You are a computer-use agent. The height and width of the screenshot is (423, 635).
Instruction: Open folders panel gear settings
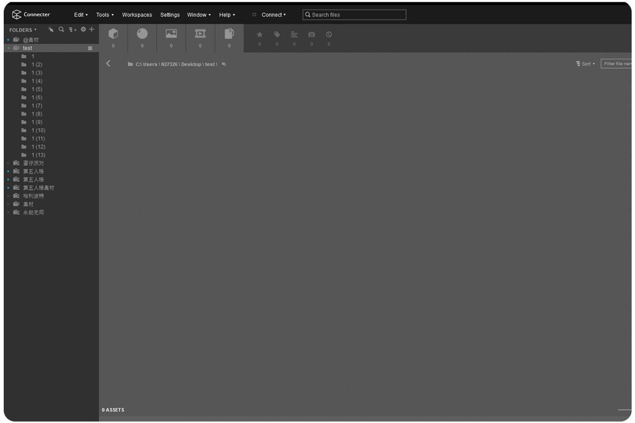pos(84,30)
